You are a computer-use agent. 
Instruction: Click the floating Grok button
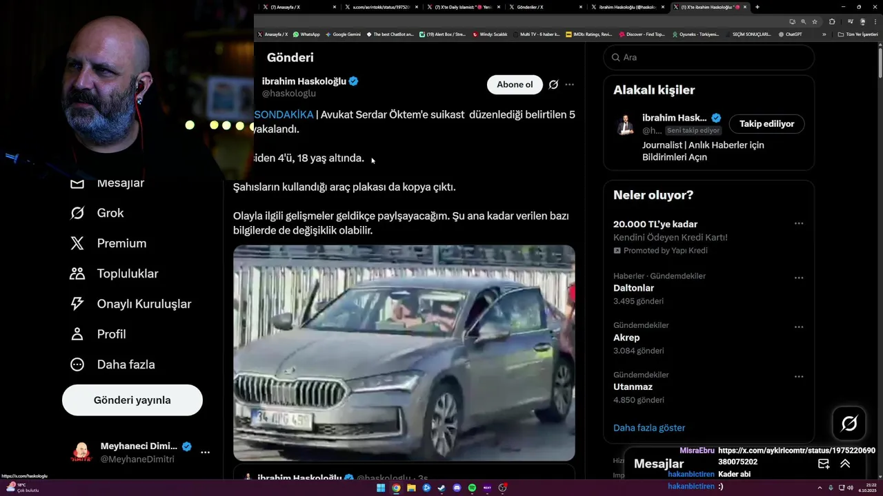click(849, 424)
